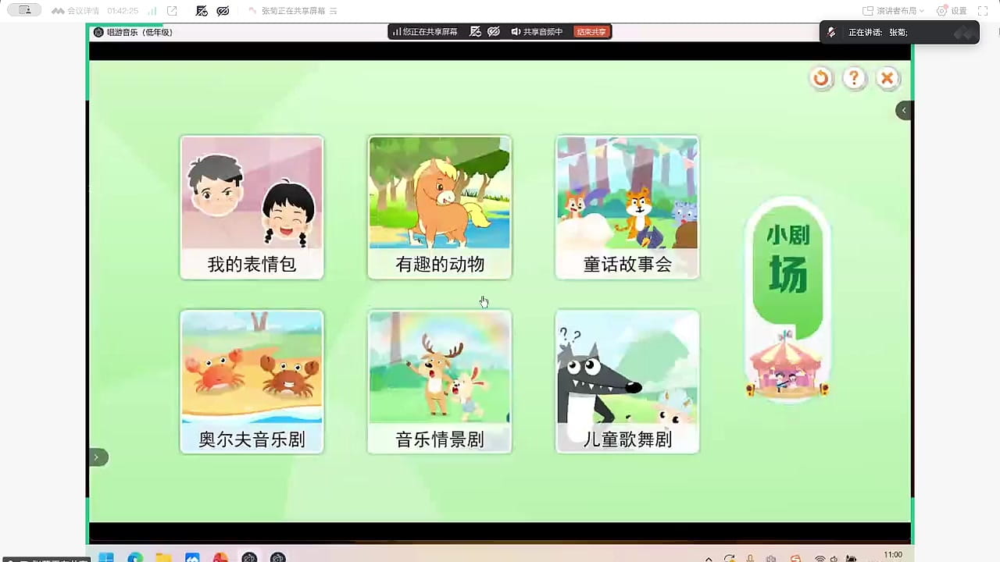Open 会议详情 meeting details
This screenshot has height=562, width=1000.
pyautogui.click(x=76, y=11)
